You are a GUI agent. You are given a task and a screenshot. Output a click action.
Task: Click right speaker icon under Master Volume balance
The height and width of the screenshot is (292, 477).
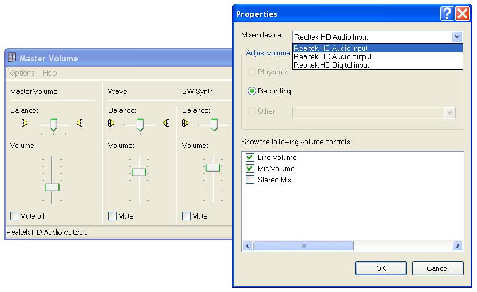click(x=79, y=124)
